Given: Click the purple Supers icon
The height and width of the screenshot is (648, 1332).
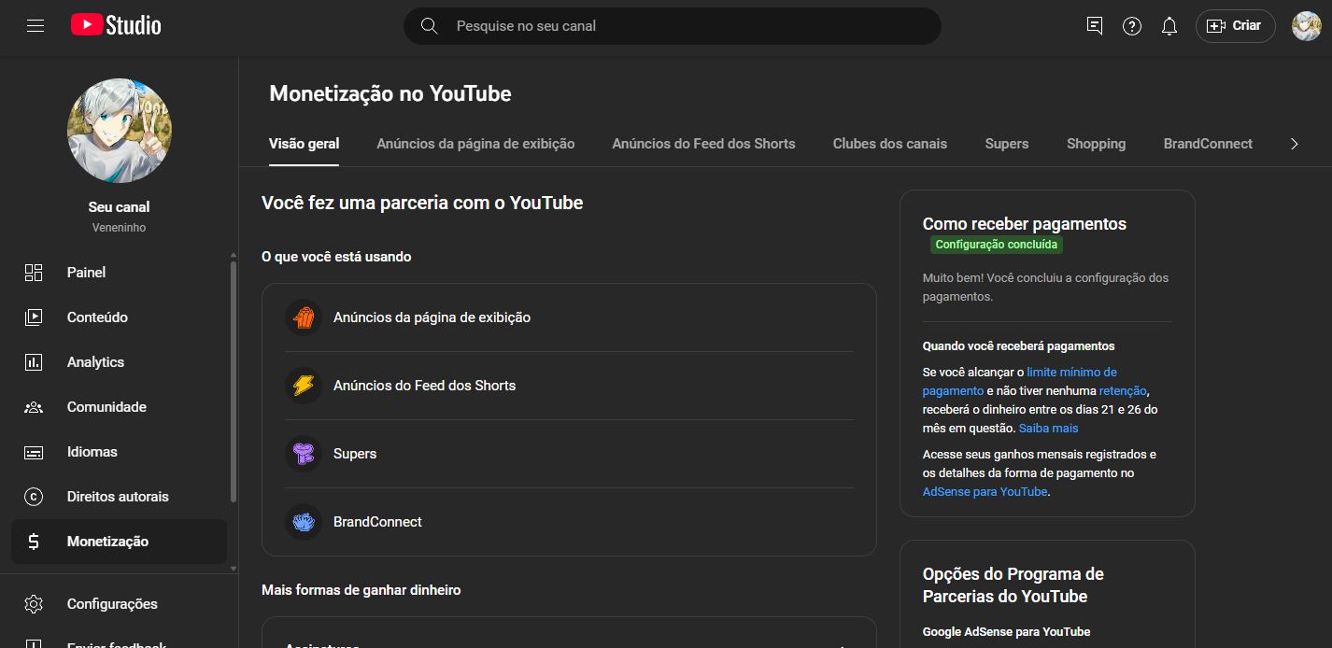Looking at the screenshot, I should [x=304, y=454].
